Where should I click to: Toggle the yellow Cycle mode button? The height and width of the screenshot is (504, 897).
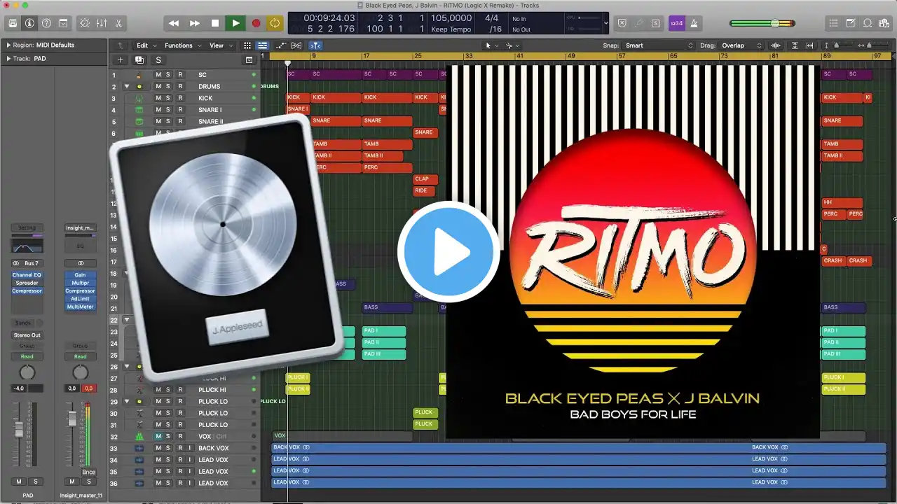pos(275,23)
